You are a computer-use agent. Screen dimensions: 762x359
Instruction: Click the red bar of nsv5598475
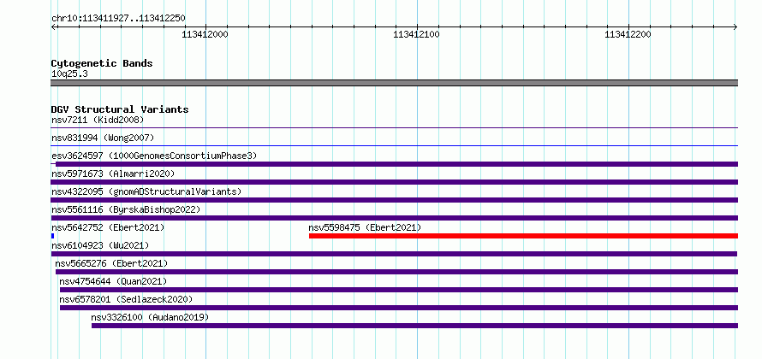[523, 236]
